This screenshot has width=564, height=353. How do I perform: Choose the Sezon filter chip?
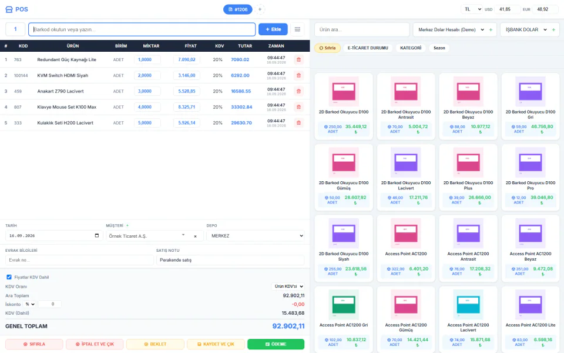(439, 48)
